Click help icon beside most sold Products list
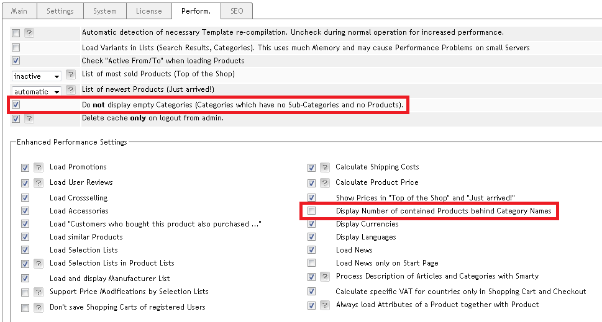 [70, 74]
